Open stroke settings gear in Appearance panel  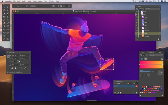(x=134, y=83)
